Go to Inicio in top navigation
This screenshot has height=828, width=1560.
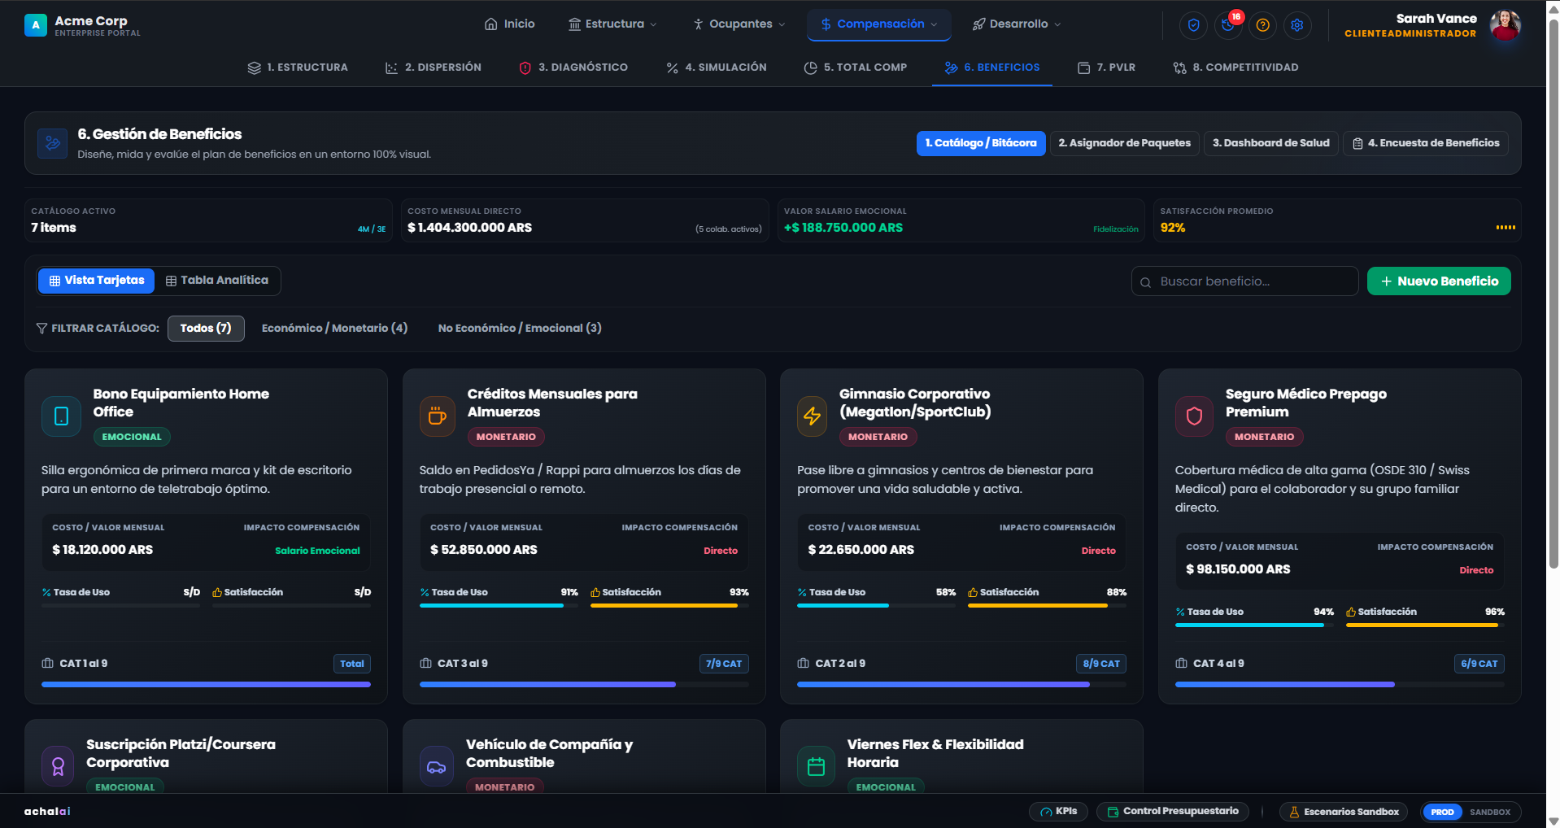click(x=510, y=24)
